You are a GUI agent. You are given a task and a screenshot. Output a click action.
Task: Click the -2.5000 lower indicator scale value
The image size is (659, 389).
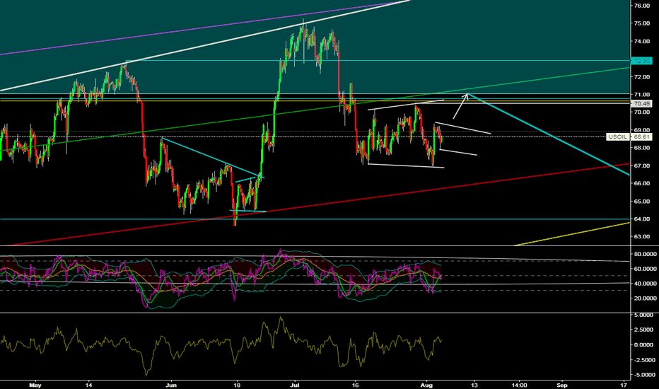point(645,360)
